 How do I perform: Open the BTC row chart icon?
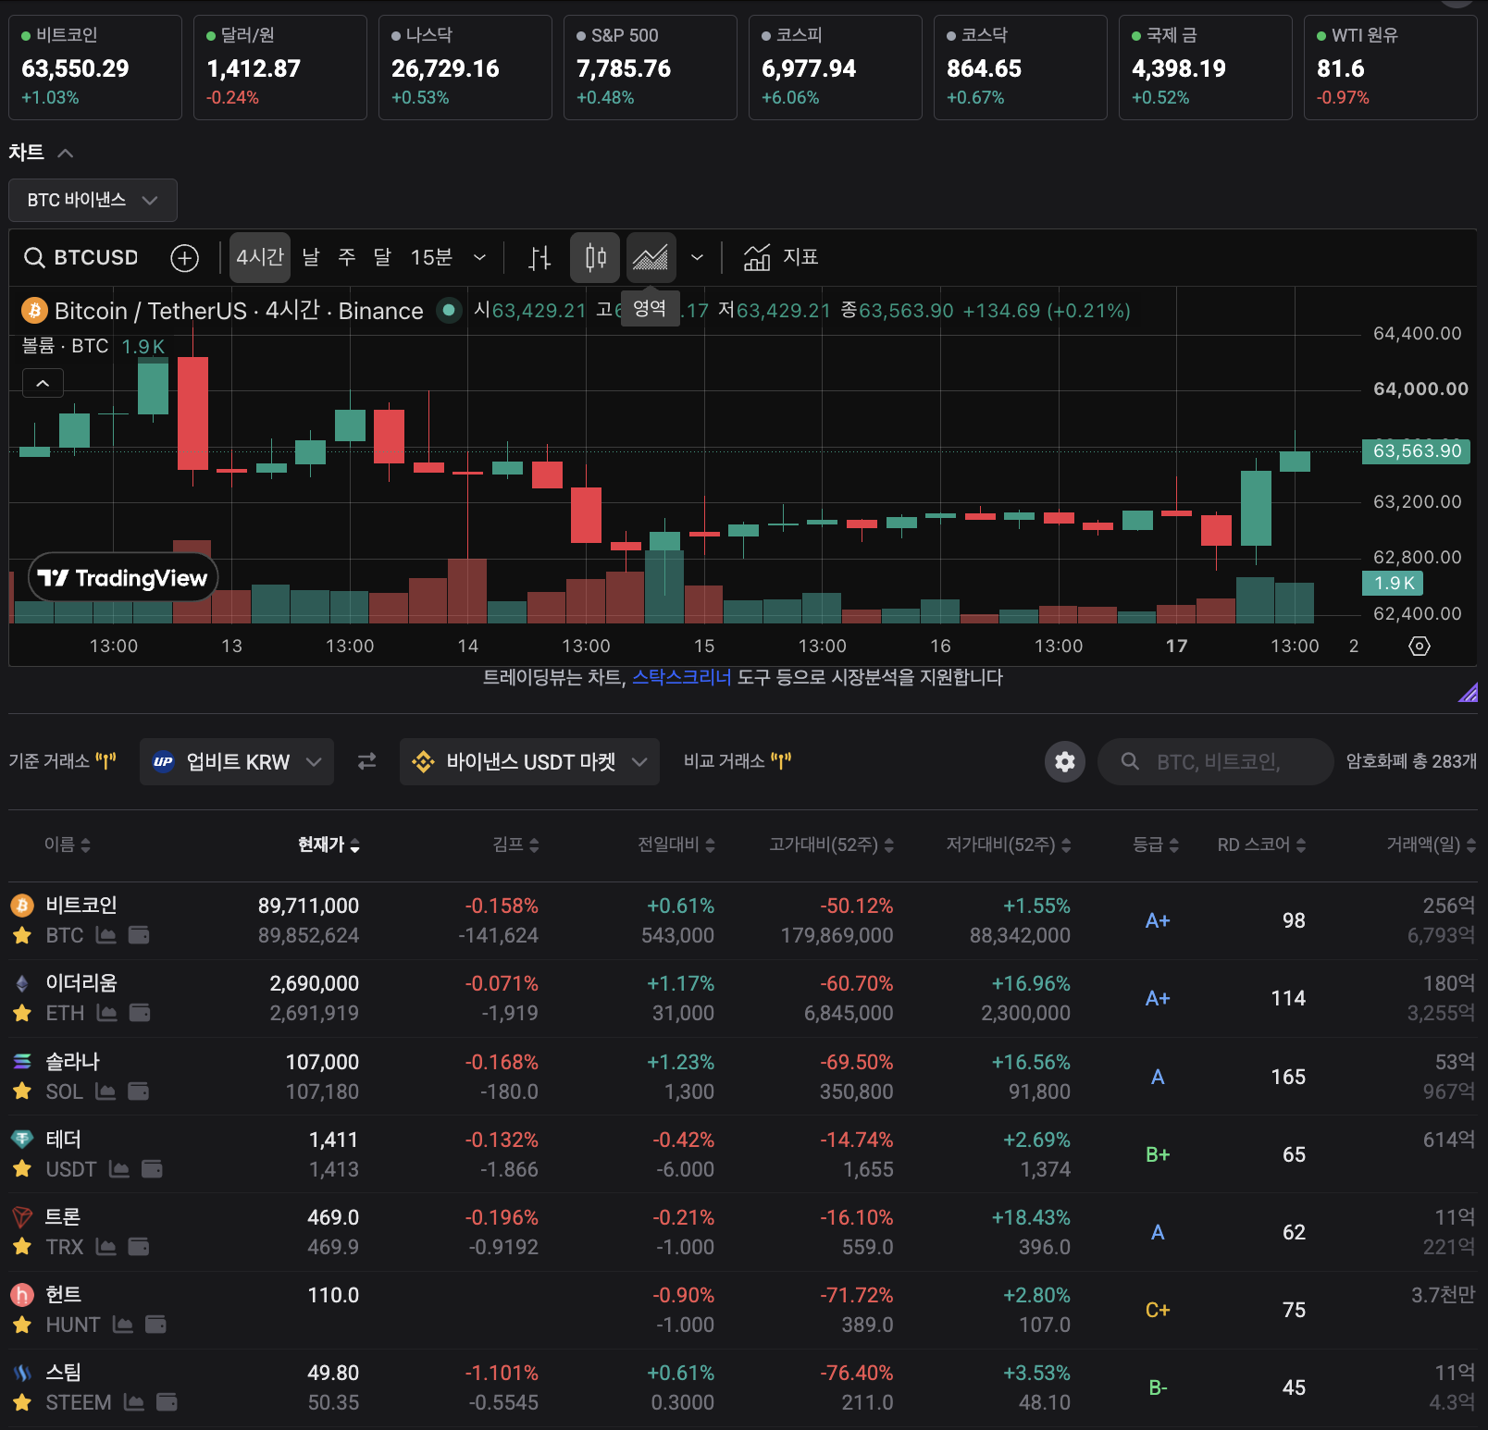[x=106, y=935]
